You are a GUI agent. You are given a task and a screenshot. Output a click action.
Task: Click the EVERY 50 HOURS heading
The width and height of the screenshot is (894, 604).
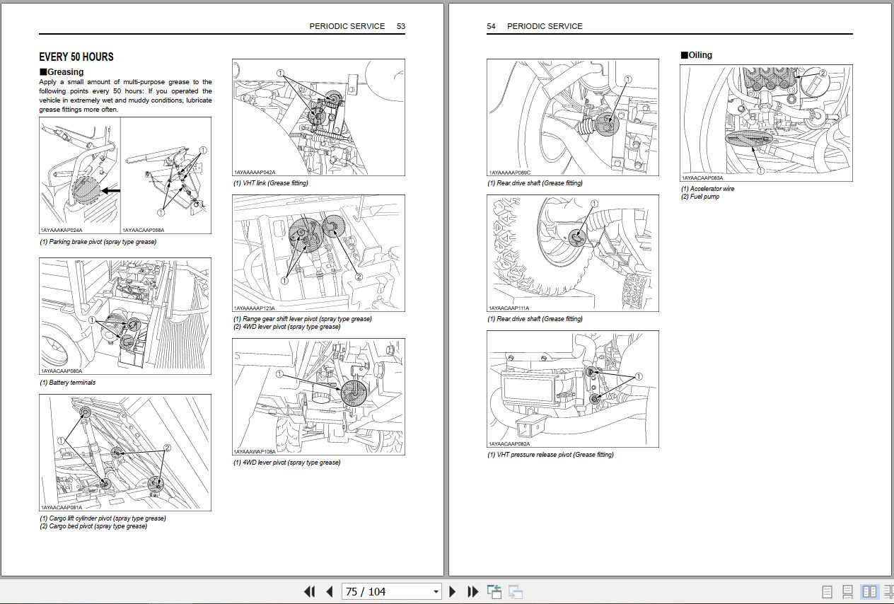[x=76, y=57]
